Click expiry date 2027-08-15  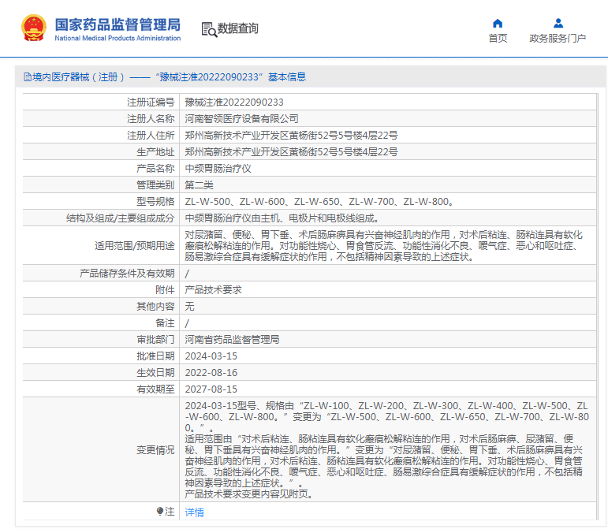click(x=211, y=389)
